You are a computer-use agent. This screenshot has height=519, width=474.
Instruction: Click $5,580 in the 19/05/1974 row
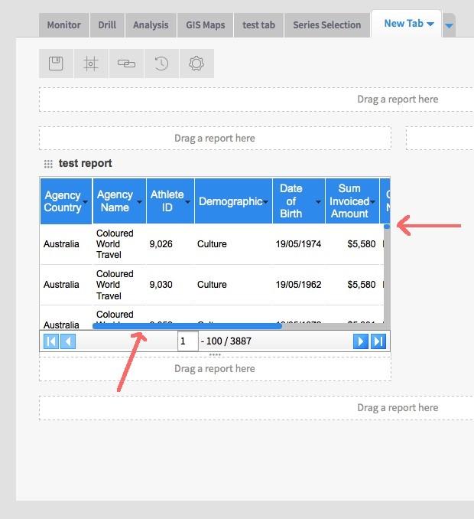362,244
